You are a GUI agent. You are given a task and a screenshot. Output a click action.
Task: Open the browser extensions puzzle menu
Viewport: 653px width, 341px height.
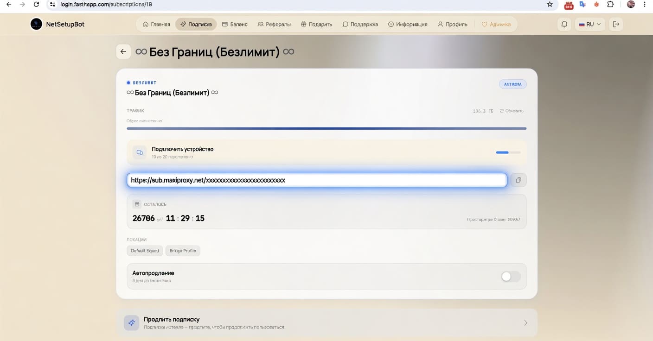pos(611,4)
